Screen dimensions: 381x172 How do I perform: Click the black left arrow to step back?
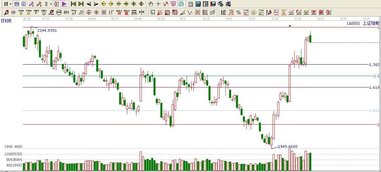[88, 4]
